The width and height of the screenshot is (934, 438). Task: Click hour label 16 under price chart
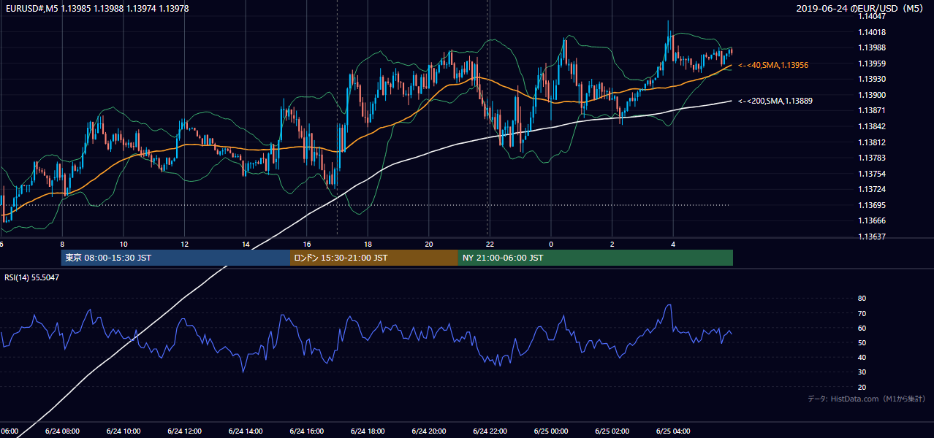[x=307, y=244]
